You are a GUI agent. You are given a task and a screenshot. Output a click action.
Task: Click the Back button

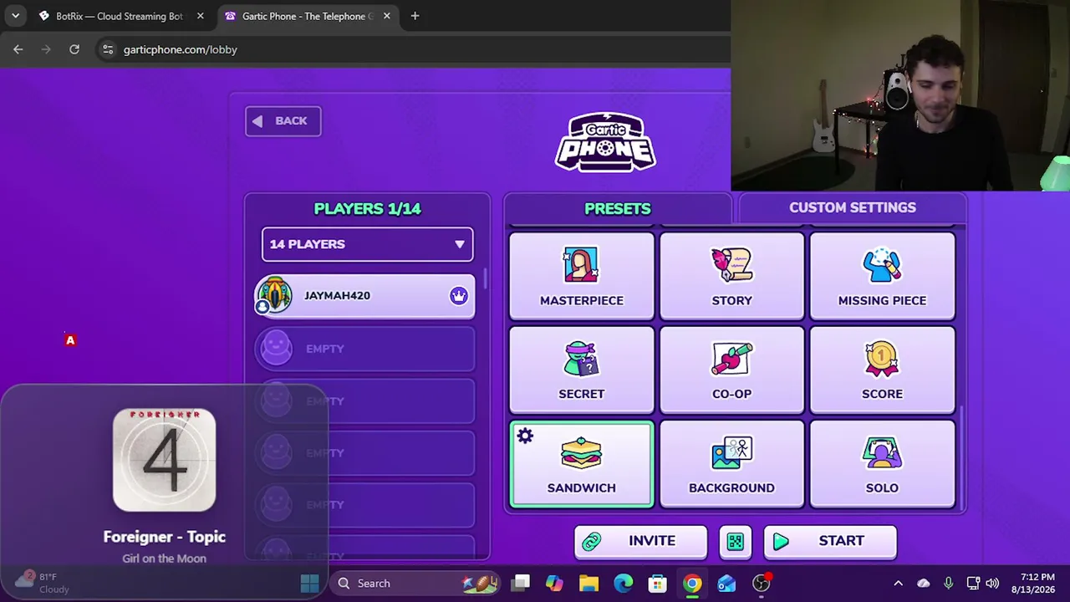click(x=283, y=121)
